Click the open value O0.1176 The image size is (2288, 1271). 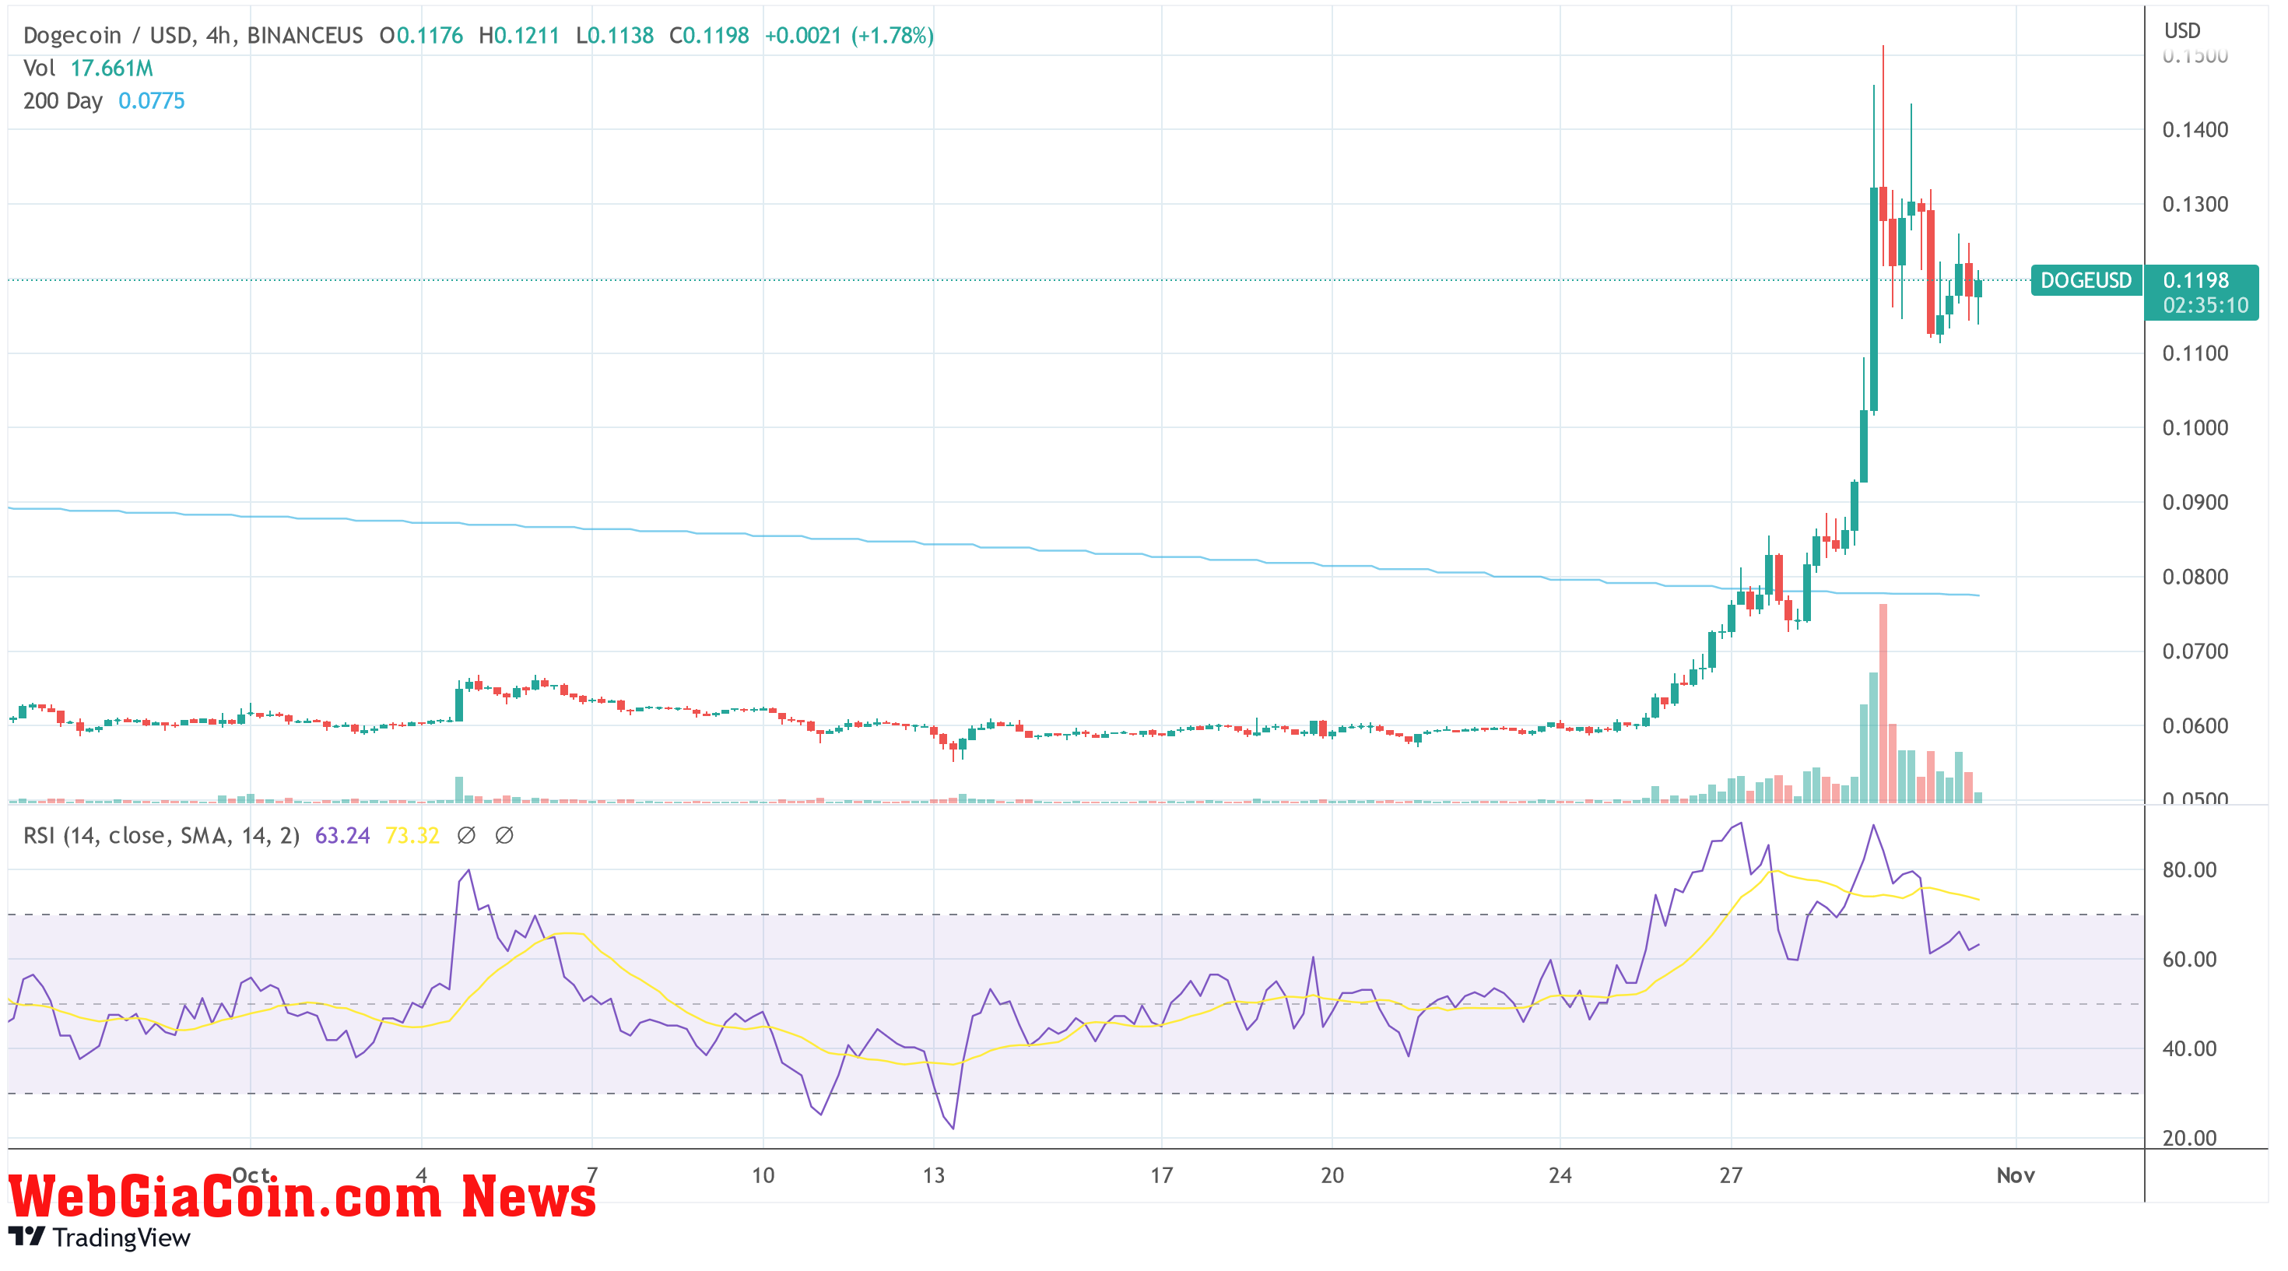tap(421, 36)
